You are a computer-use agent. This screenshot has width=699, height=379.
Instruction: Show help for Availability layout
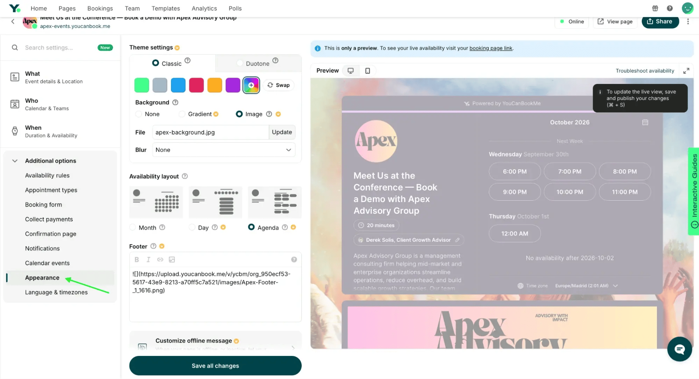click(x=185, y=176)
